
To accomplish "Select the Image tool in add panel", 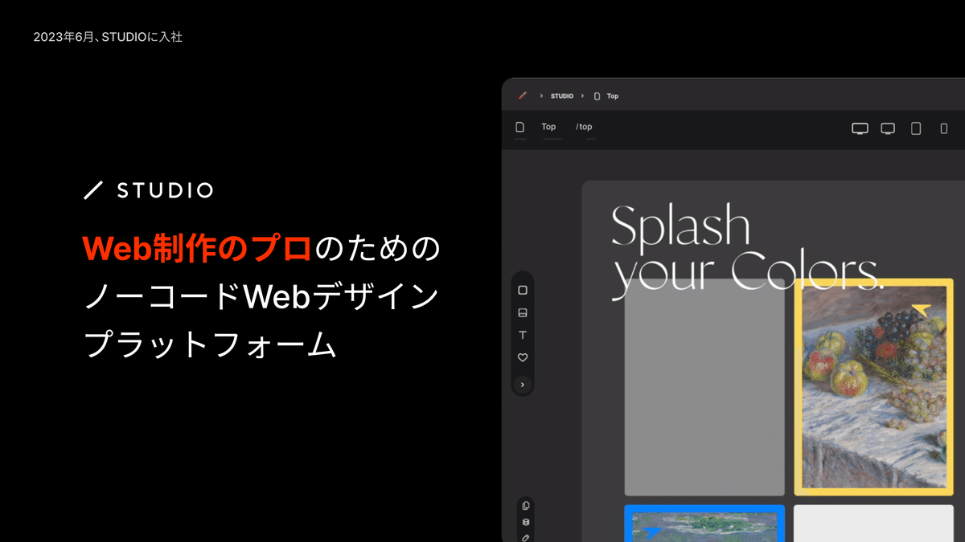I will (523, 312).
